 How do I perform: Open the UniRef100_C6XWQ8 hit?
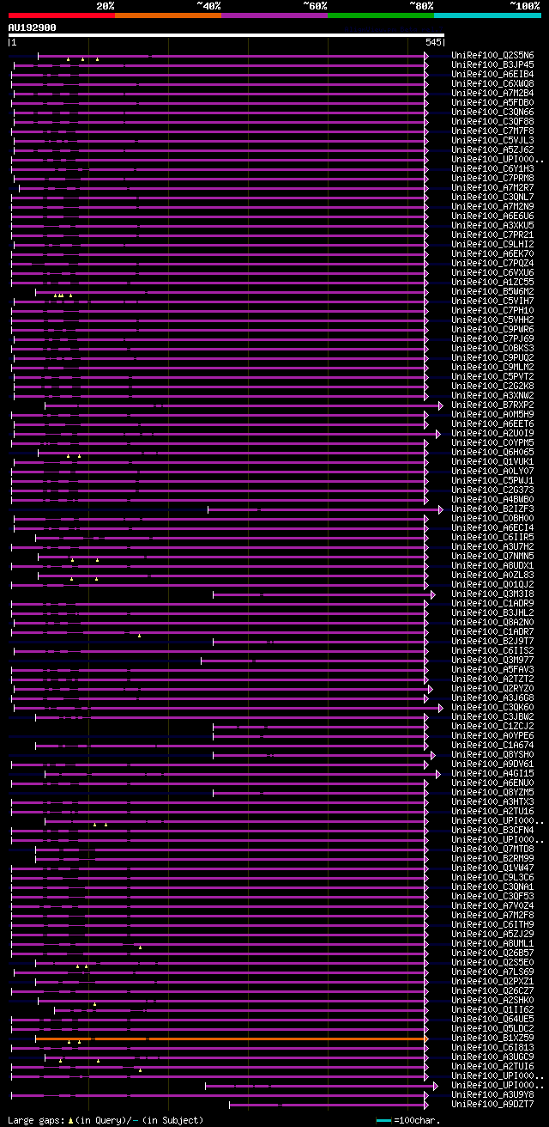[x=492, y=84]
